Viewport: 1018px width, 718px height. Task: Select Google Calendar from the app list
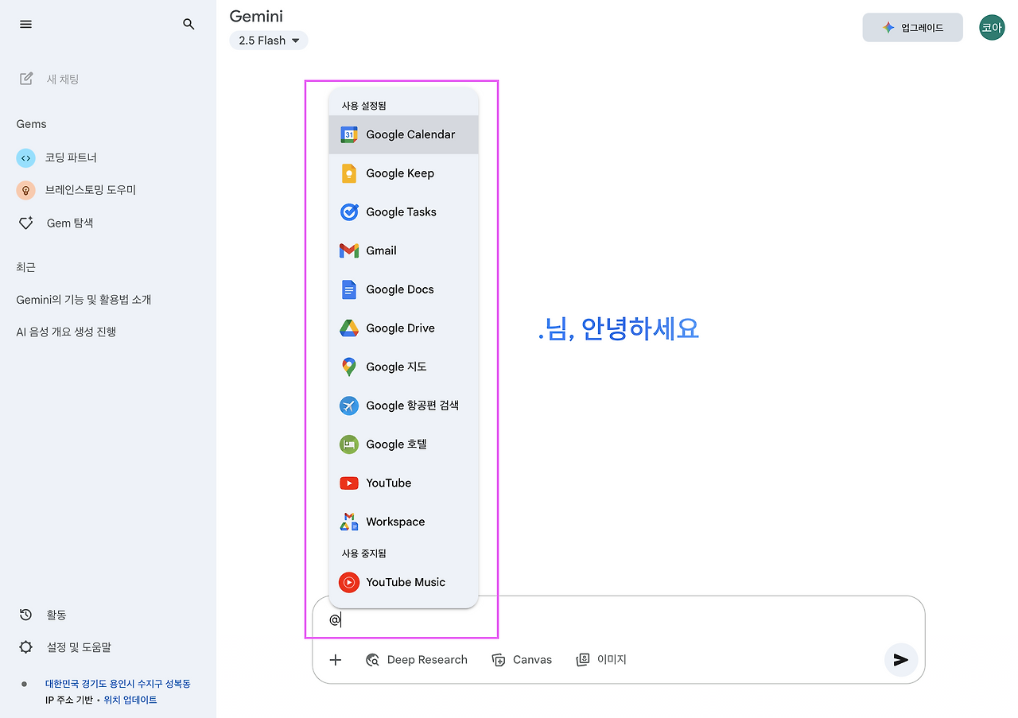click(403, 134)
